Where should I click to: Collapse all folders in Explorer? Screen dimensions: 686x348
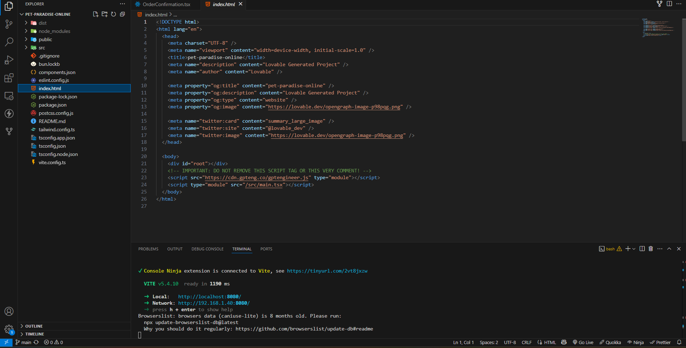(122, 14)
